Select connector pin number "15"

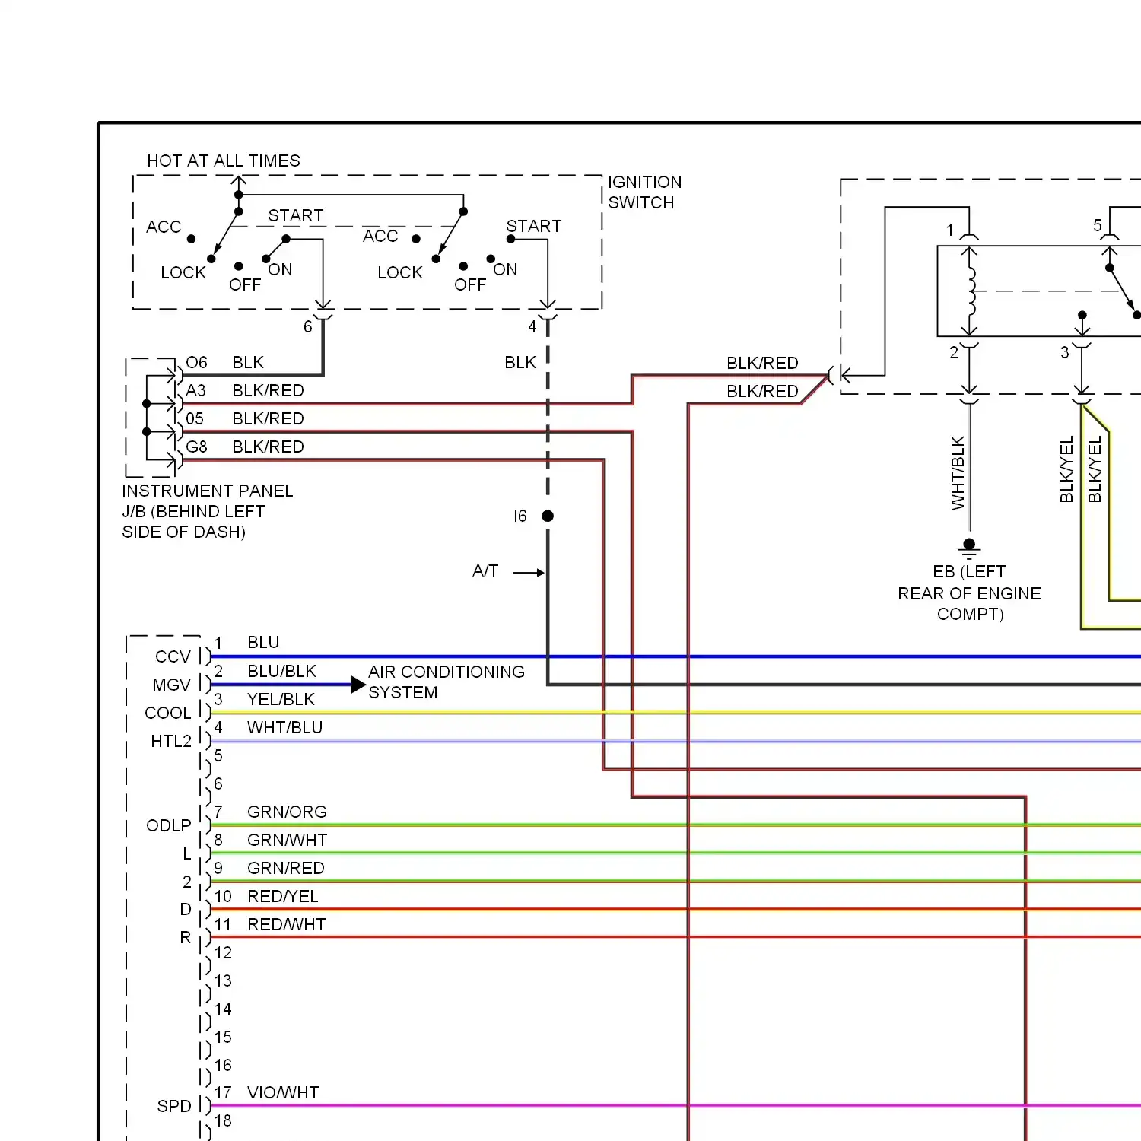[x=223, y=1037]
